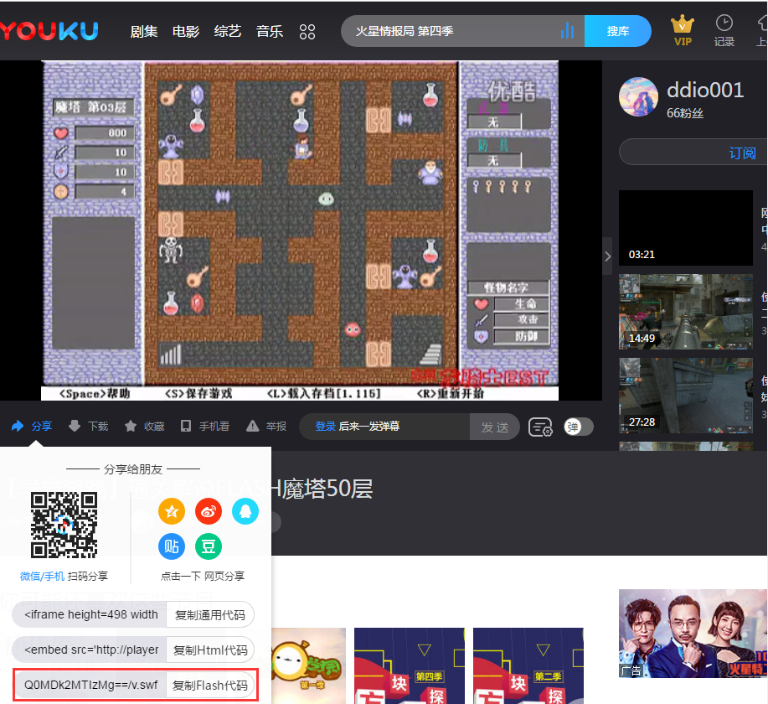Share to Tieba 贴 icon
The image size is (768, 704).
[172, 546]
